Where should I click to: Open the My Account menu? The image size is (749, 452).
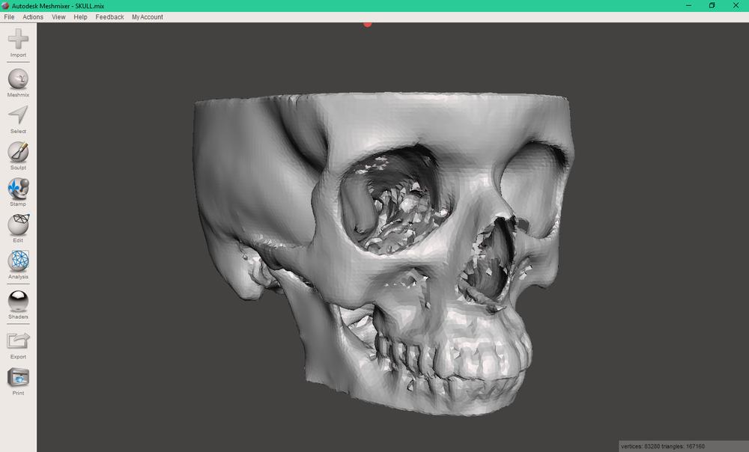[147, 16]
